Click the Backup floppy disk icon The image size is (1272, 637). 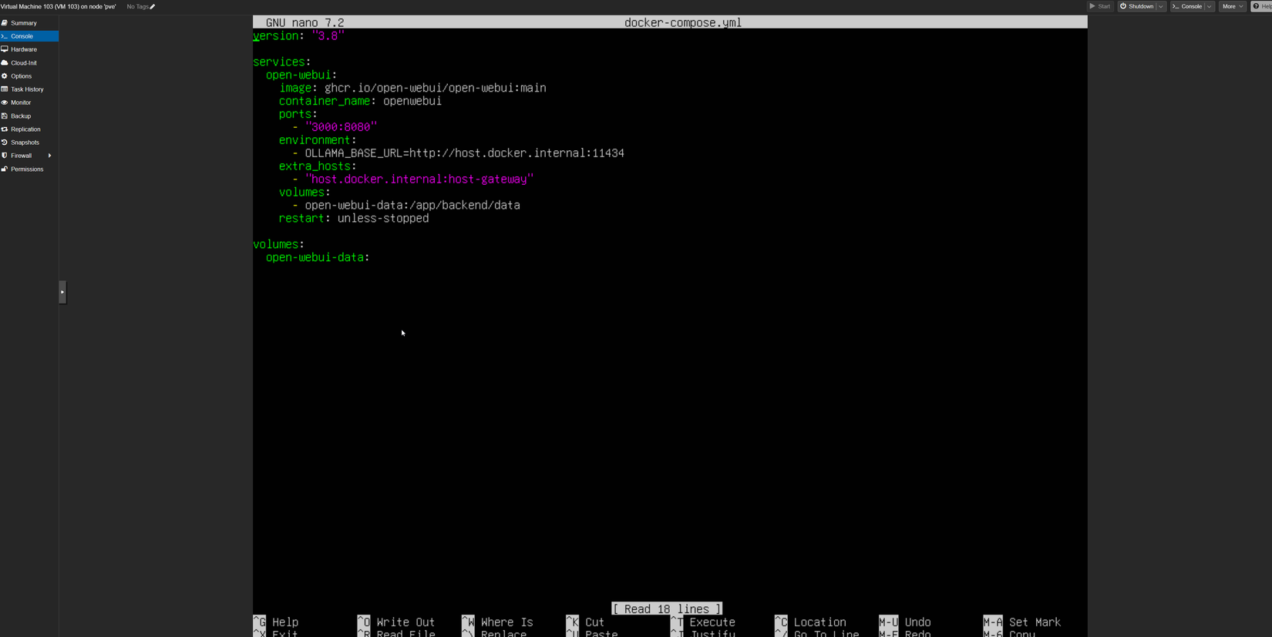(x=5, y=116)
